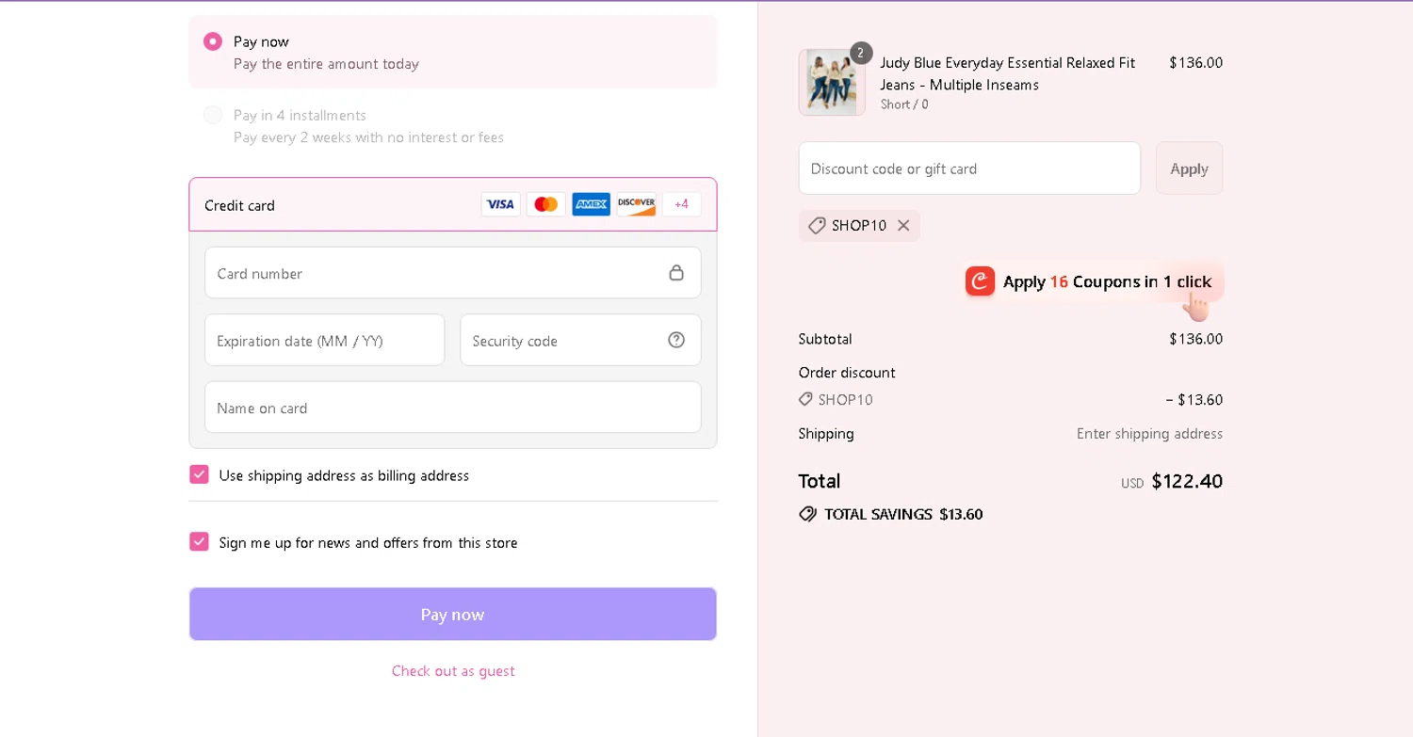
Task: Click the security code help icon
Action: (676, 340)
